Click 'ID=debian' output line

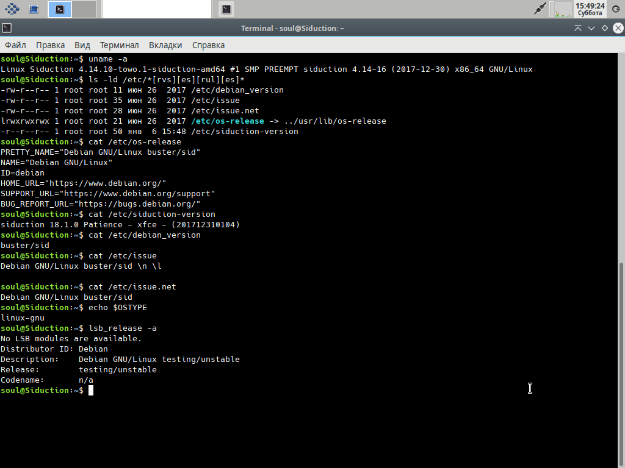pos(23,172)
